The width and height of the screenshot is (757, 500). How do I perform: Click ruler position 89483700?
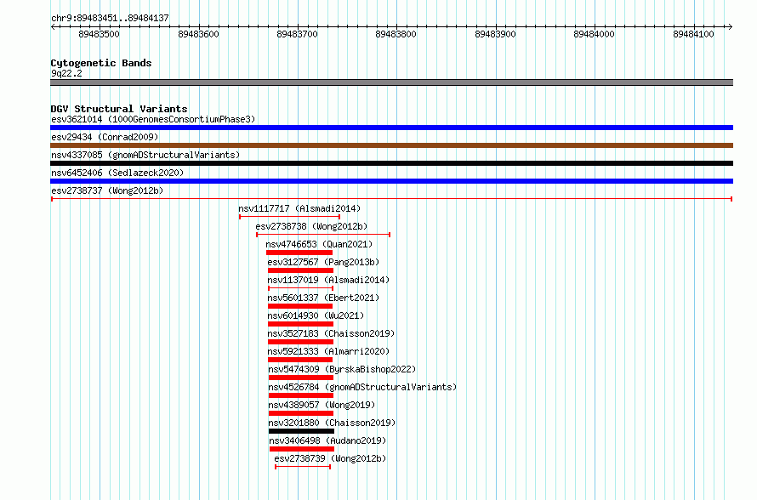[x=298, y=34]
